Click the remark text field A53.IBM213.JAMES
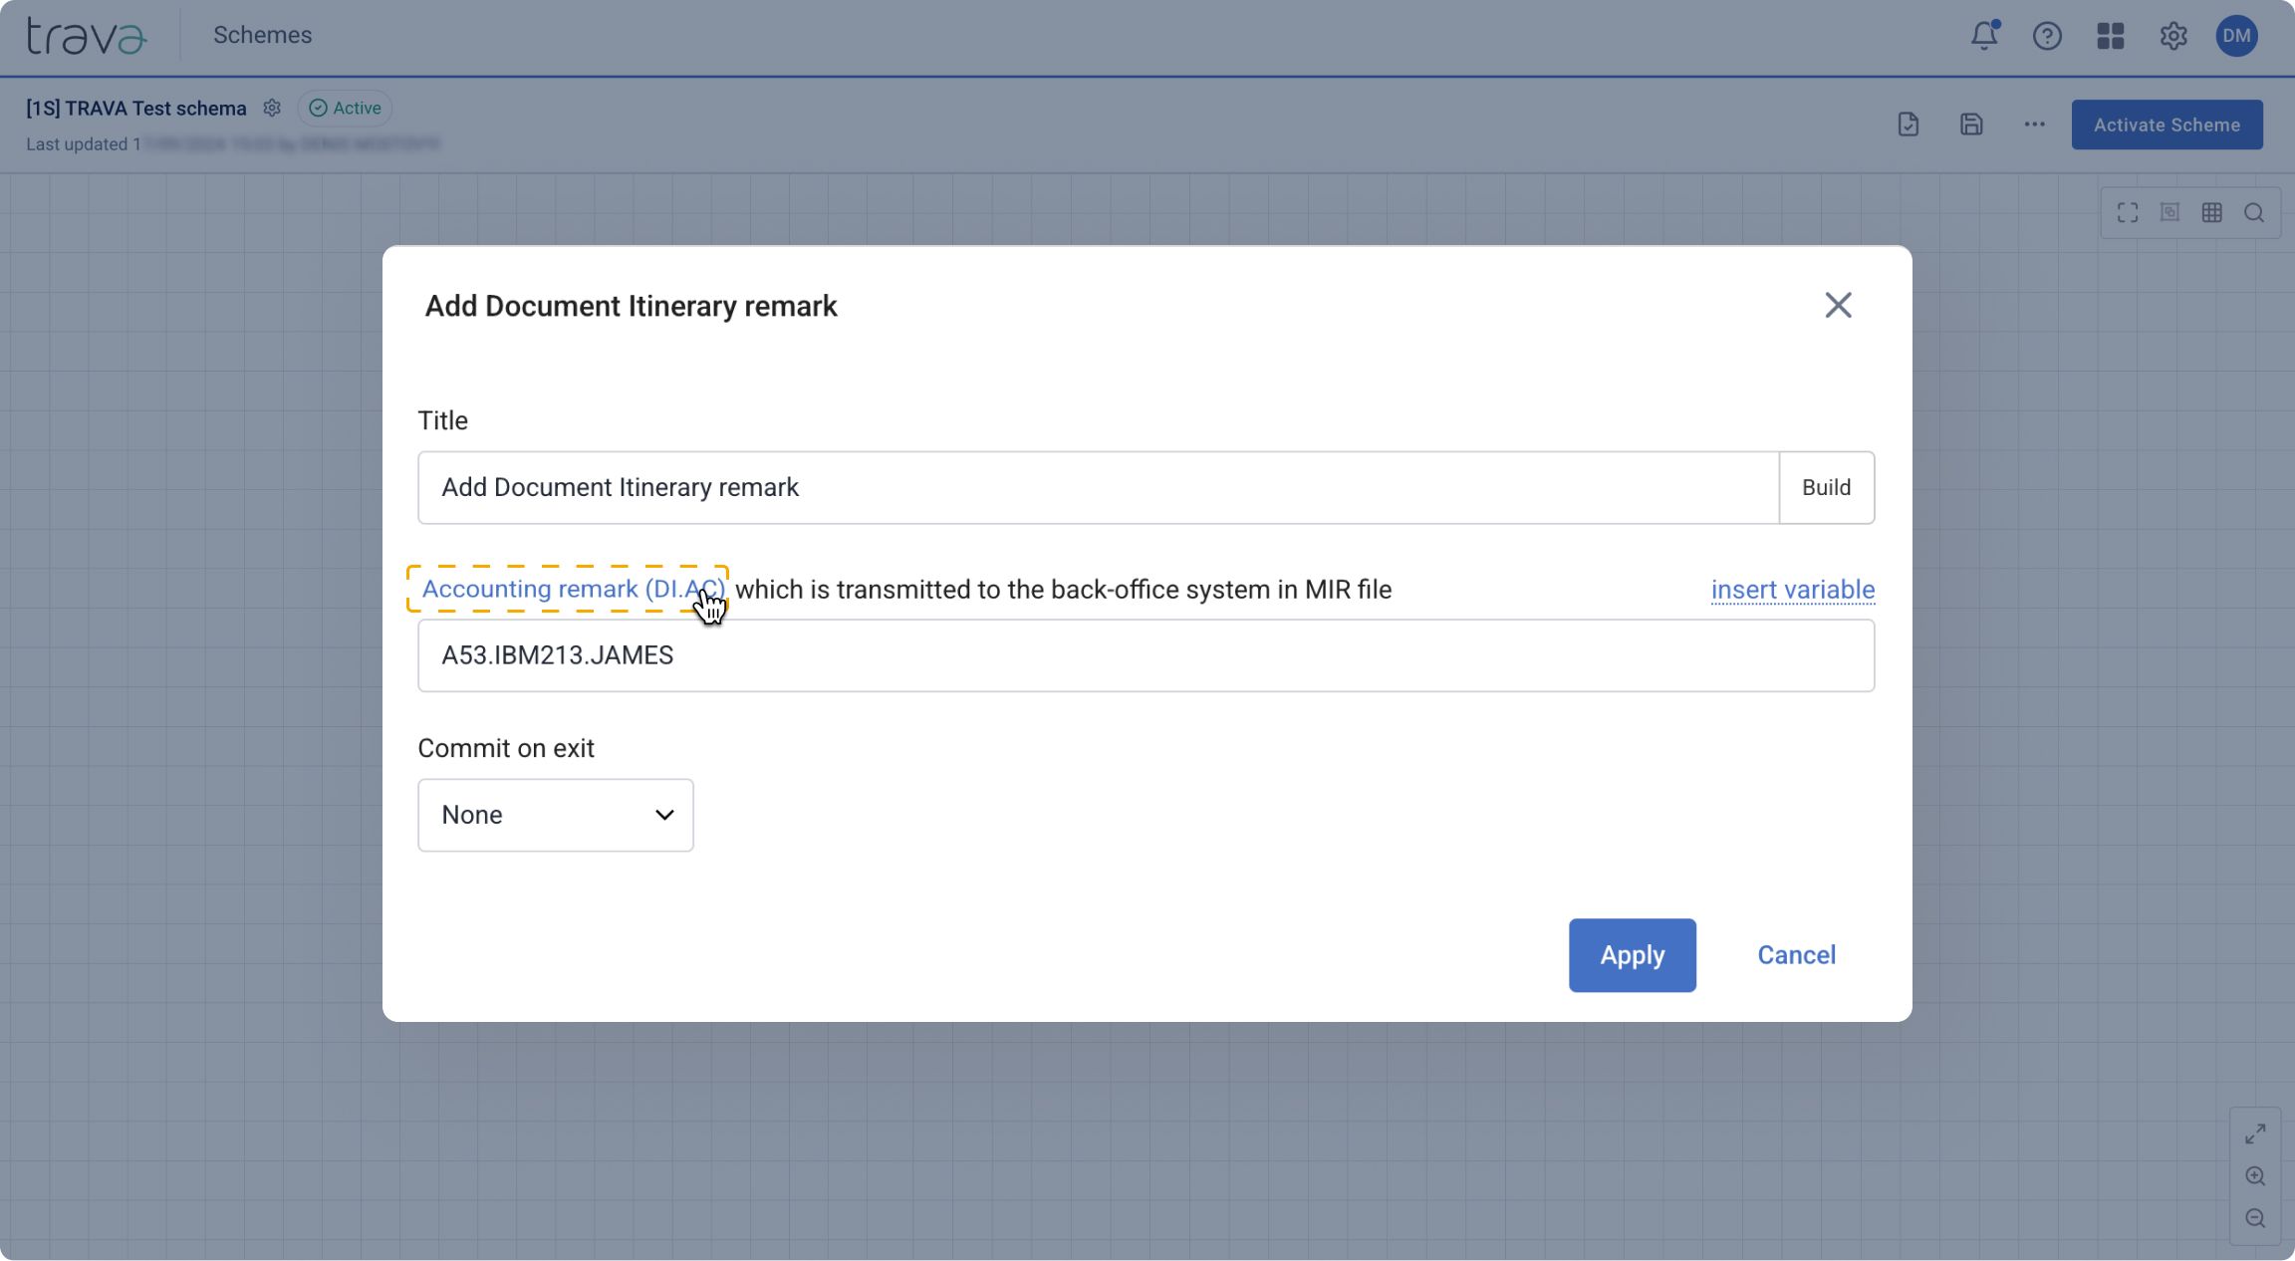The width and height of the screenshot is (2295, 1261). click(x=1146, y=655)
